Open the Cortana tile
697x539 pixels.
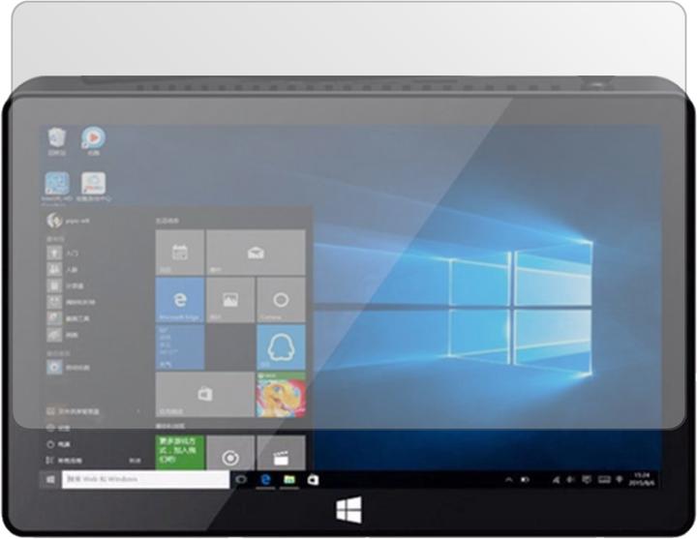(x=281, y=300)
